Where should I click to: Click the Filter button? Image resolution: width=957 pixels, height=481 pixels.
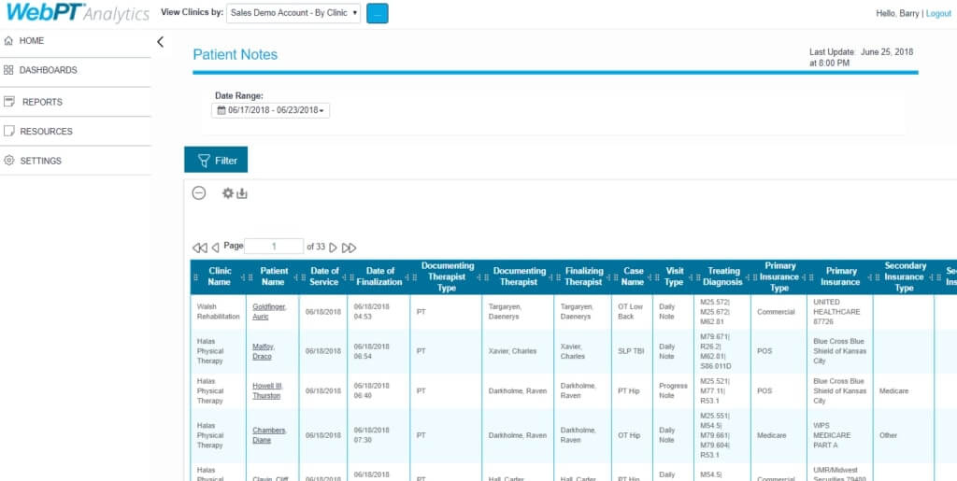(x=216, y=160)
